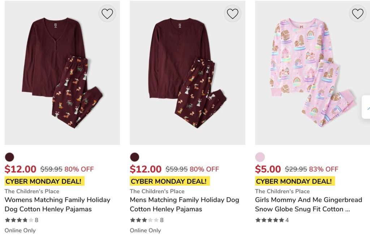Click Cyber Monday Deal badge on Girls pajamas
370x237 pixels.
294,181
